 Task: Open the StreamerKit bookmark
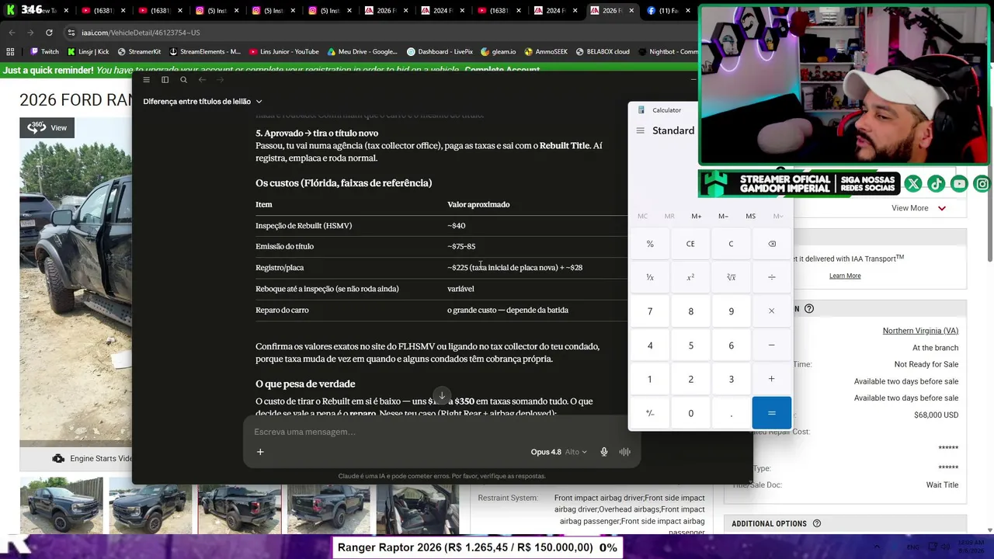[x=139, y=52]
